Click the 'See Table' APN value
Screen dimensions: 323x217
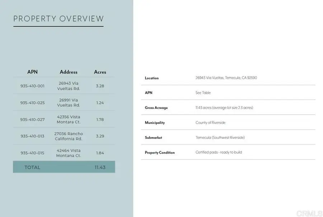tap(203, 93)
